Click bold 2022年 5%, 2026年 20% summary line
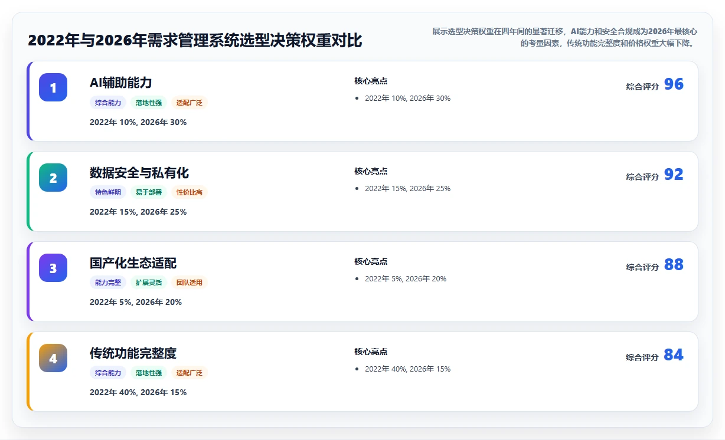Viewport: 725px width, 440px height. point(136,302)
